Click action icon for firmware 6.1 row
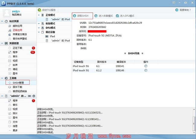The image size is (196, 139). click(x=146, y=66)
